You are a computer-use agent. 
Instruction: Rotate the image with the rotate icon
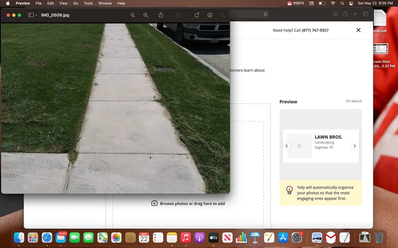197,15
